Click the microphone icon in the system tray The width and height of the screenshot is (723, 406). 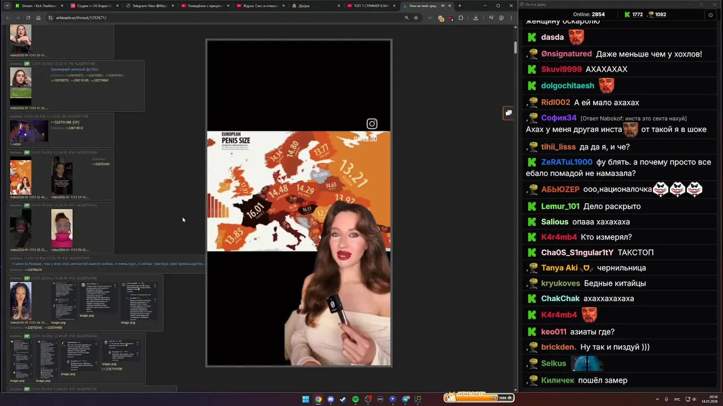point(667,399)
